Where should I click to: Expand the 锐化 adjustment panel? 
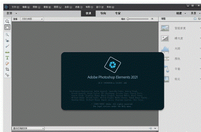(200, 79)
